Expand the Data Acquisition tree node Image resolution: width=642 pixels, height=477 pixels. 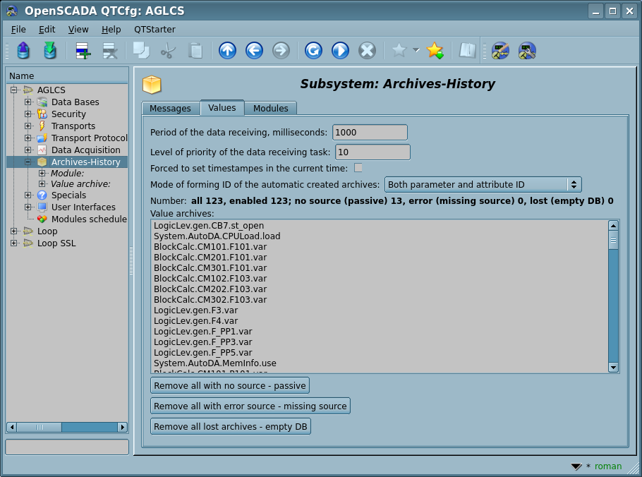28,150
